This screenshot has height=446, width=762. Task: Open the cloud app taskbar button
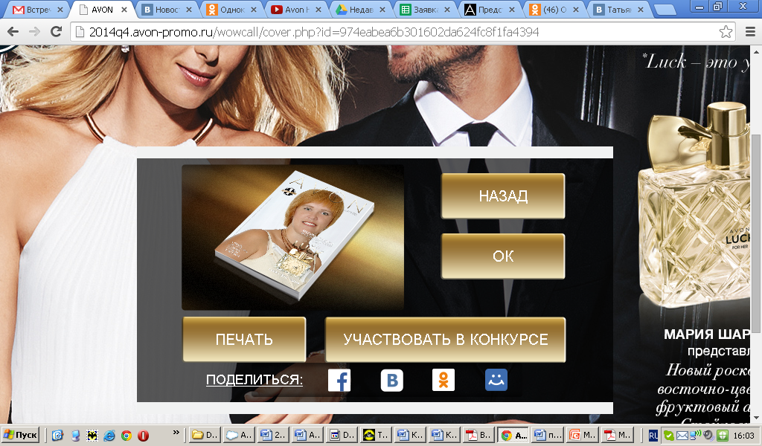[239, 435]
